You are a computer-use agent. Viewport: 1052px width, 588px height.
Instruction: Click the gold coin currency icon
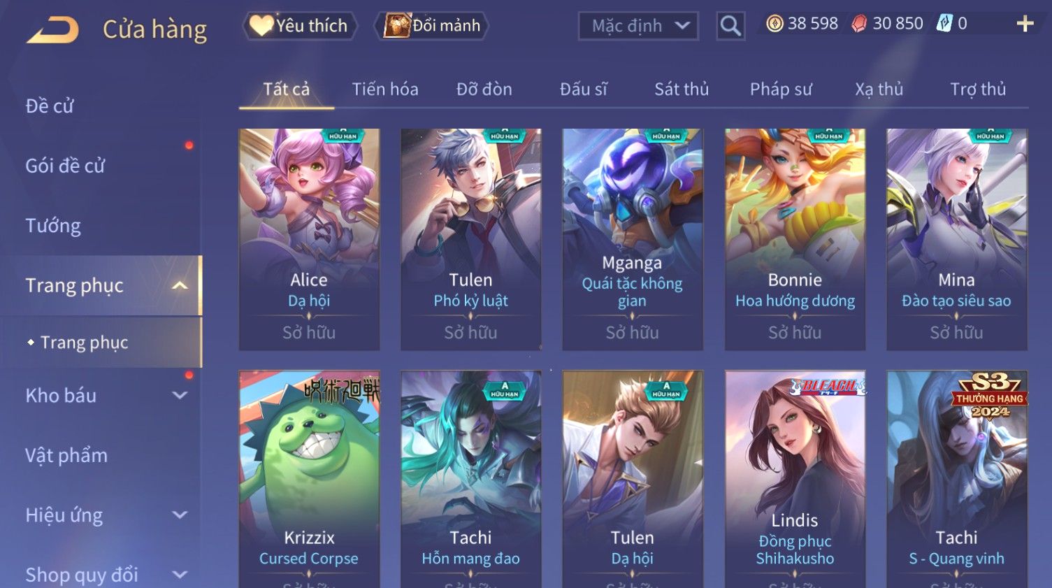point(774,24)
